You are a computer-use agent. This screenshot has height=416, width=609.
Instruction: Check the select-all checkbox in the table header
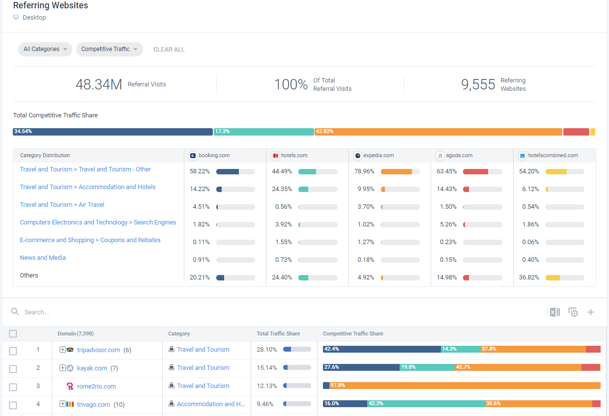[x=13, y=333]
